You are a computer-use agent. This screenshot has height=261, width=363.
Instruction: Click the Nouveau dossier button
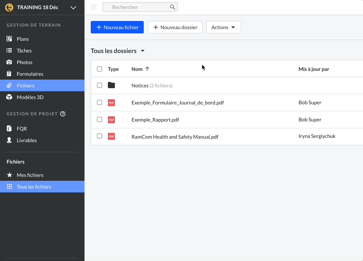pos(175,27)
